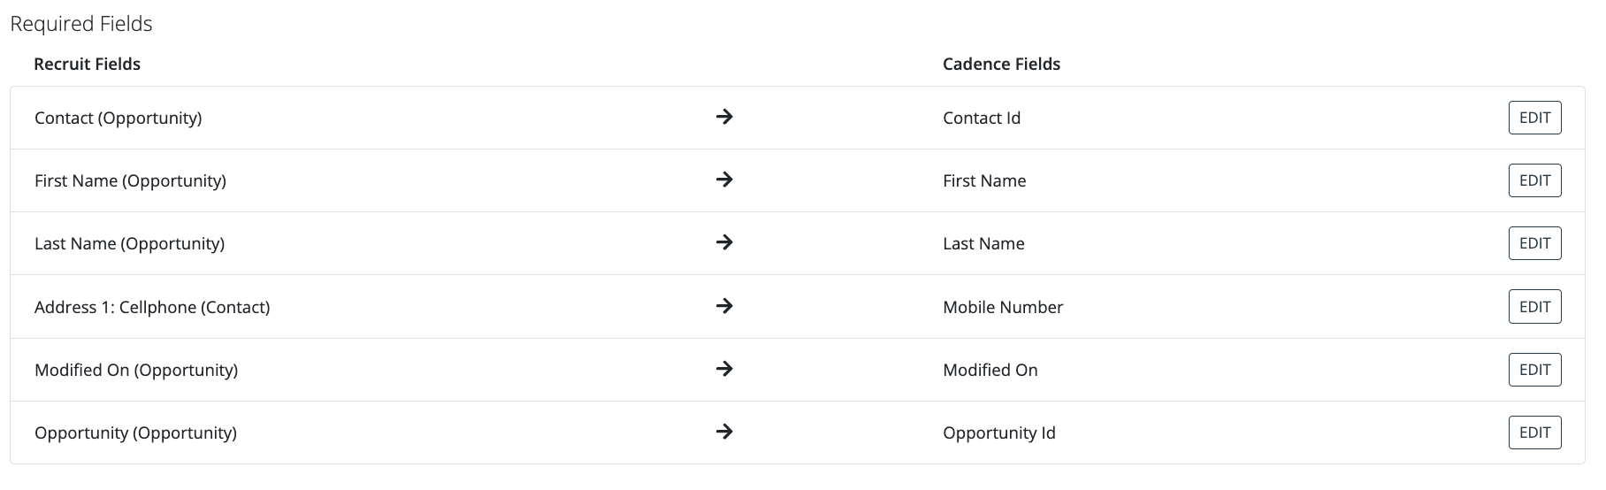The image size is (1606, 490).
Task: Edit the First Name field mapping
Action: 1534,180
